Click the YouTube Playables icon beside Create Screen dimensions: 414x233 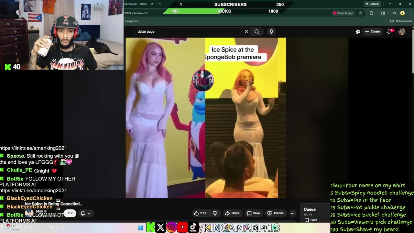(x=358, y=31)
